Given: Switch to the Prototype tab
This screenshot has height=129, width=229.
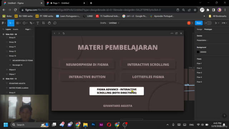Looking at the screenshot, I should 208,29.
